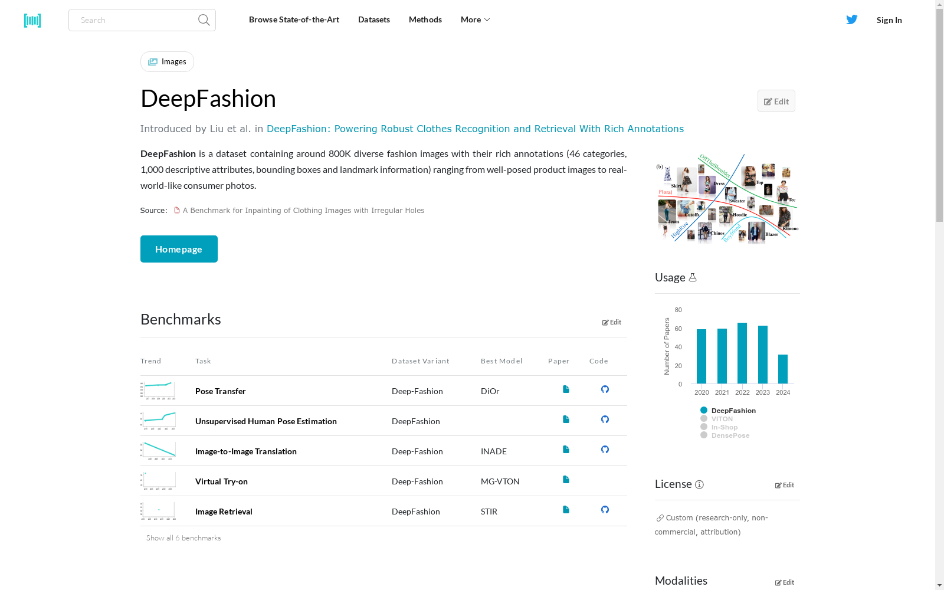Image resolution: width=944 pixels, height=590 pixels.
Task: Click the PDF icon beside Source
Action: (x=176, y=210)
